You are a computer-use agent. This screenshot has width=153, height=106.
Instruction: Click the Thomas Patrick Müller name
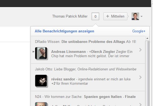pos(70,16)
